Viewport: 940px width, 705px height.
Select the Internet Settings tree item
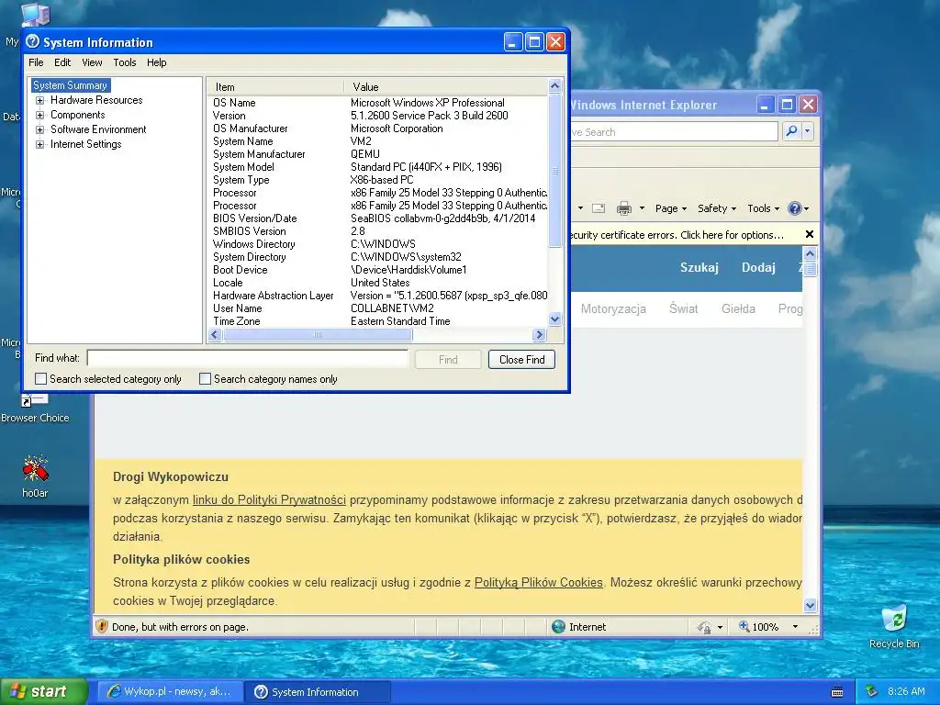coord(85,144)
